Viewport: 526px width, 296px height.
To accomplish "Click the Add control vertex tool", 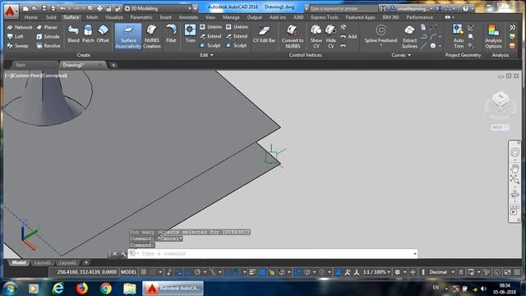I will pos(348,36).
